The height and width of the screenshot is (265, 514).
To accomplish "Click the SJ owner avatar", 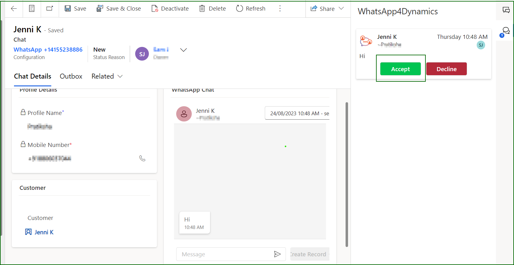I will click(x=142, y=54).
